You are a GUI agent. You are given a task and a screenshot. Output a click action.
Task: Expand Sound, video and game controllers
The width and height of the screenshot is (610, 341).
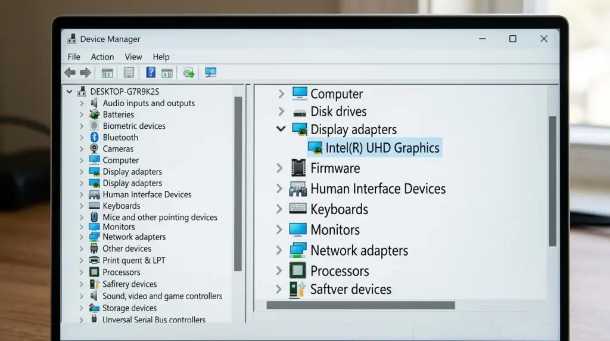(x=81, y=296)
